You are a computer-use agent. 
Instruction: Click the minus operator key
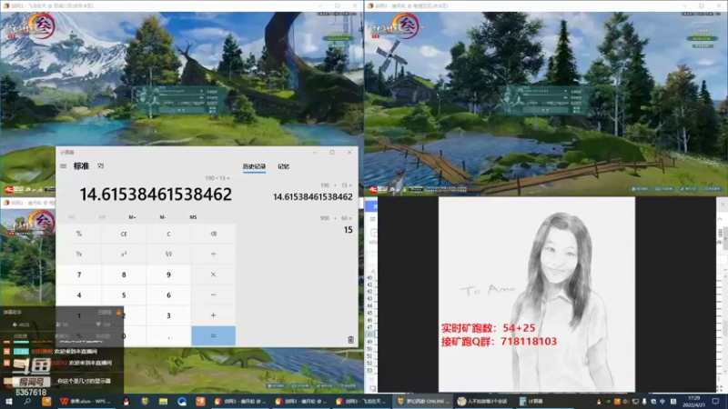[213, 294]
